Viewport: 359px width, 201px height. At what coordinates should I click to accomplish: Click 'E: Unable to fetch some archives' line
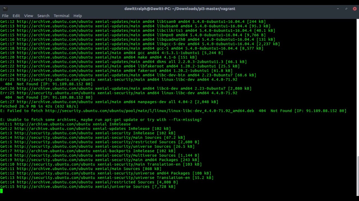(x=101, y=120)
